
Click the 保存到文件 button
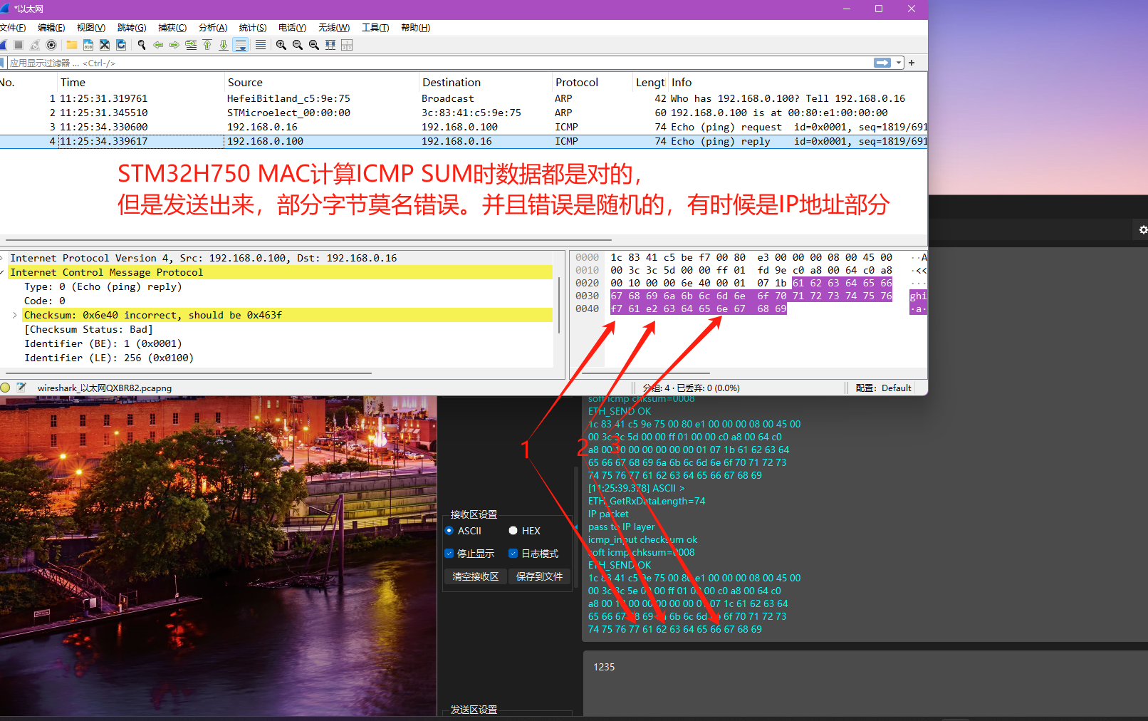pyautogui.click(x=539, y=576)
